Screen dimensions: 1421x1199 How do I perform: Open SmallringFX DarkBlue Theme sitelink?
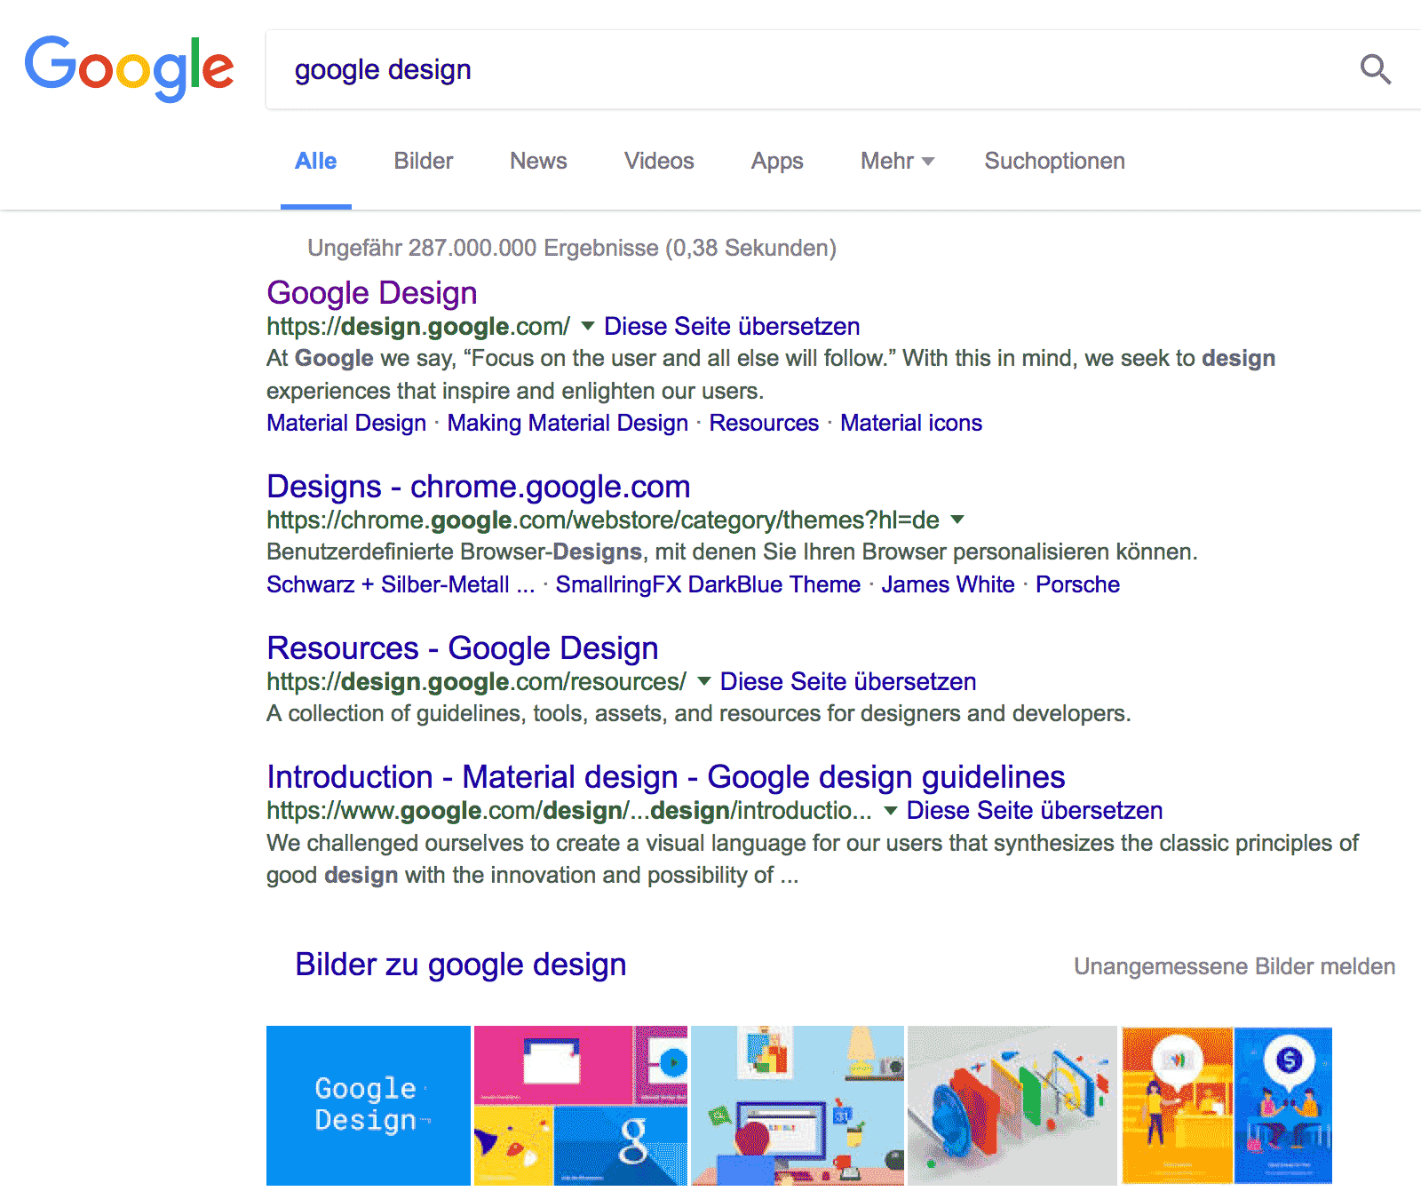pyautogui.click(x=708, y=584)
